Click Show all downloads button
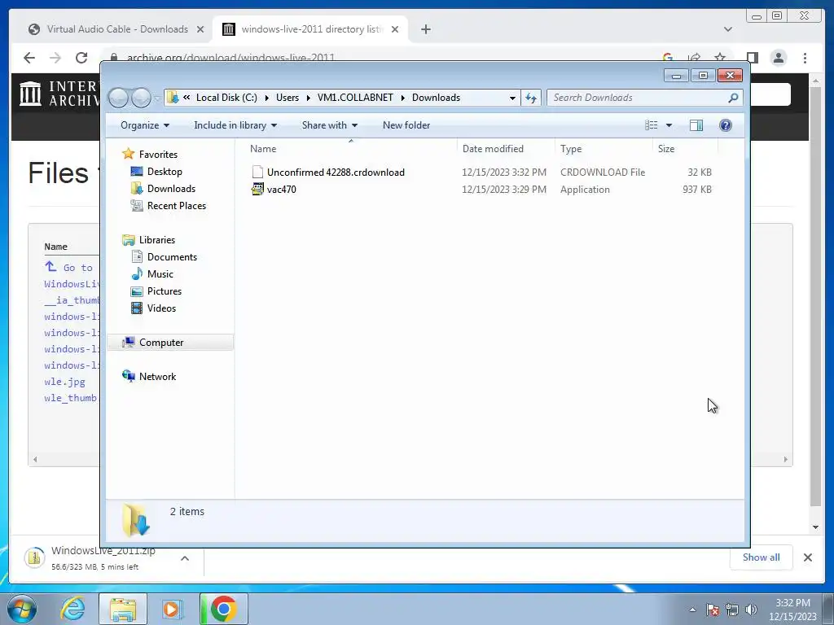Screen dimensions: 834x625 (762, 557)
